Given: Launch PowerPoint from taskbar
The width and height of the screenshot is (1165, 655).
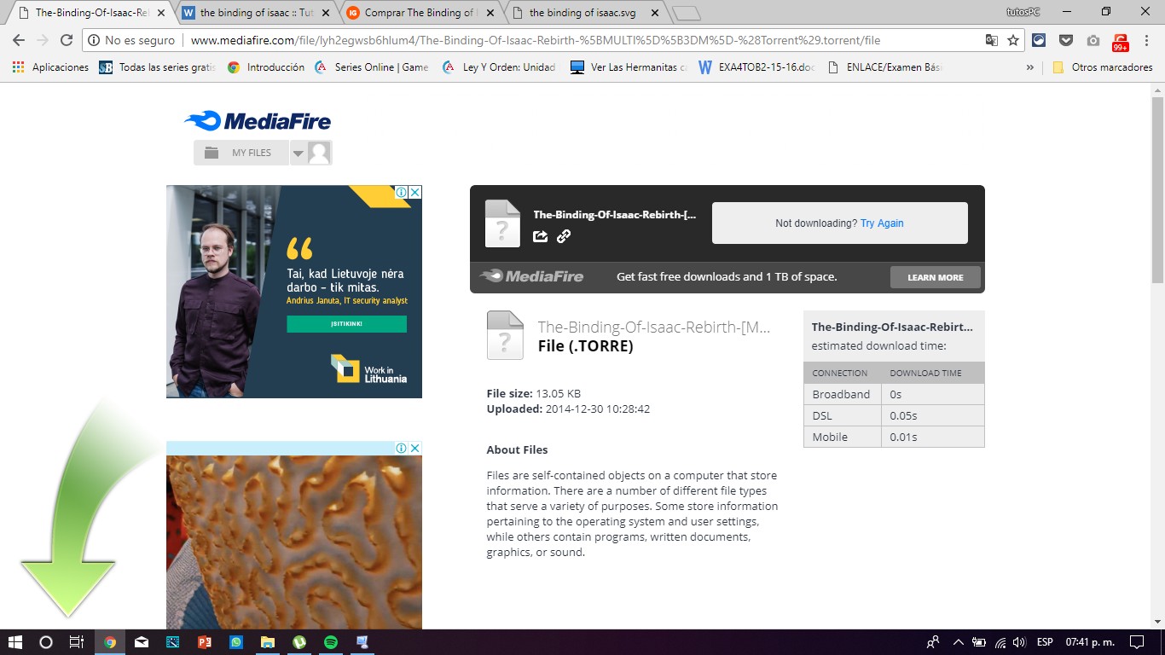Looking at the screenshot, I should pos(205,642).
